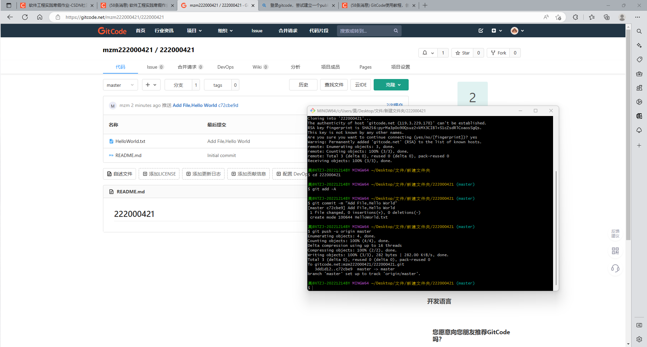Click the 添加贡献信息 button
Viewport: 647px width, 347px height.
coord(248,174)
